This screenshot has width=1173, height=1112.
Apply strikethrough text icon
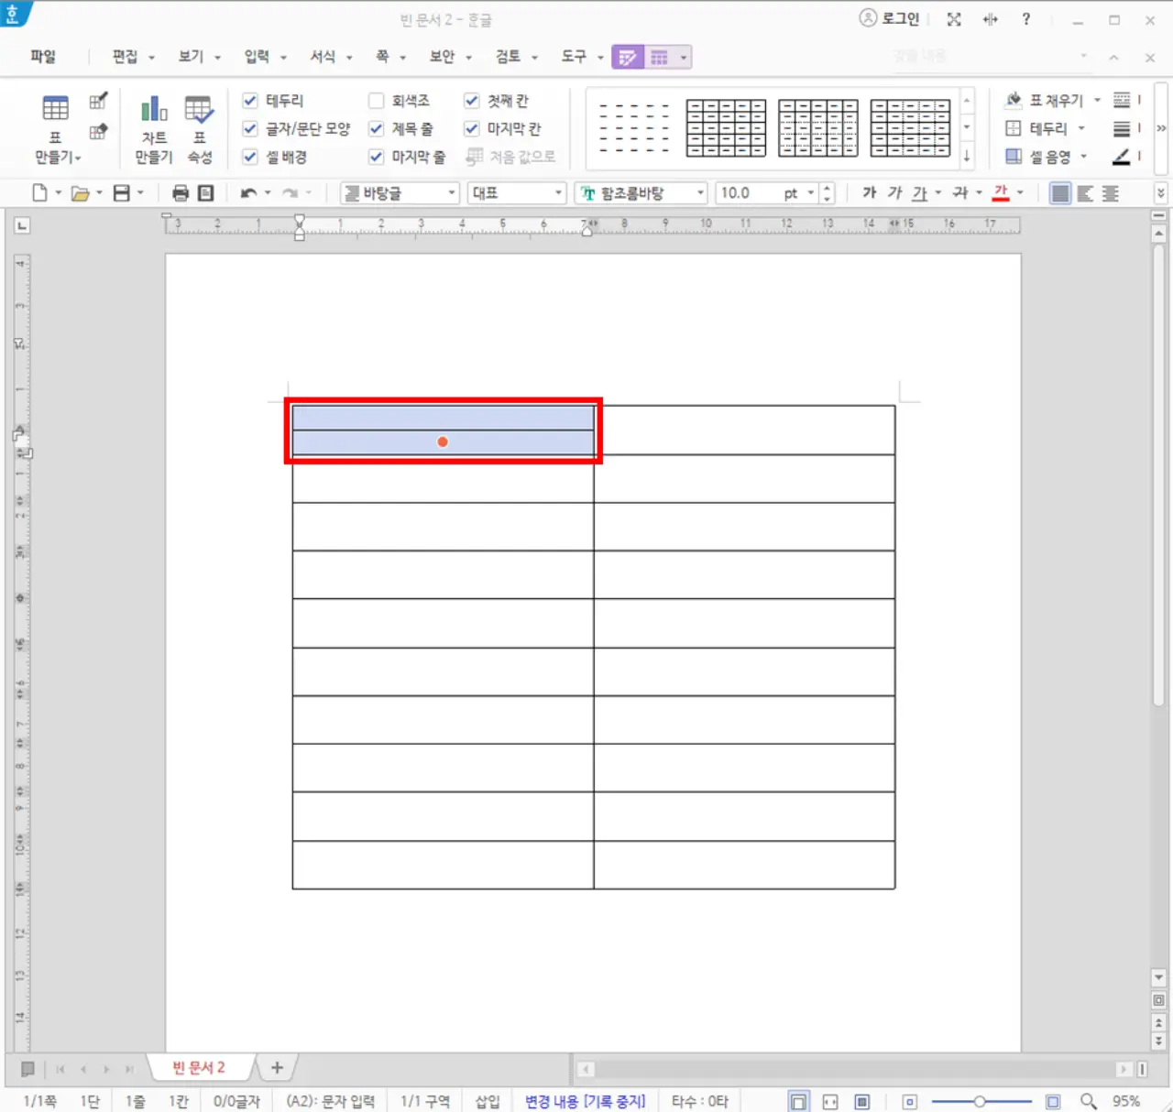959,192
